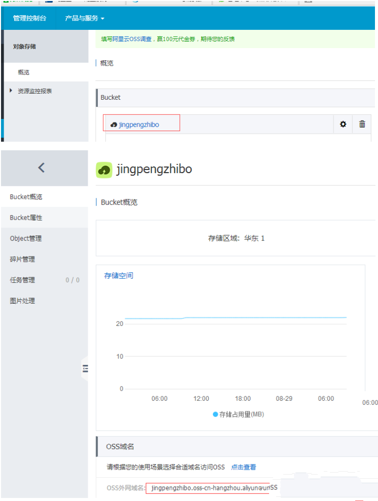Click the 08-29 axis label

click(284, 398)
